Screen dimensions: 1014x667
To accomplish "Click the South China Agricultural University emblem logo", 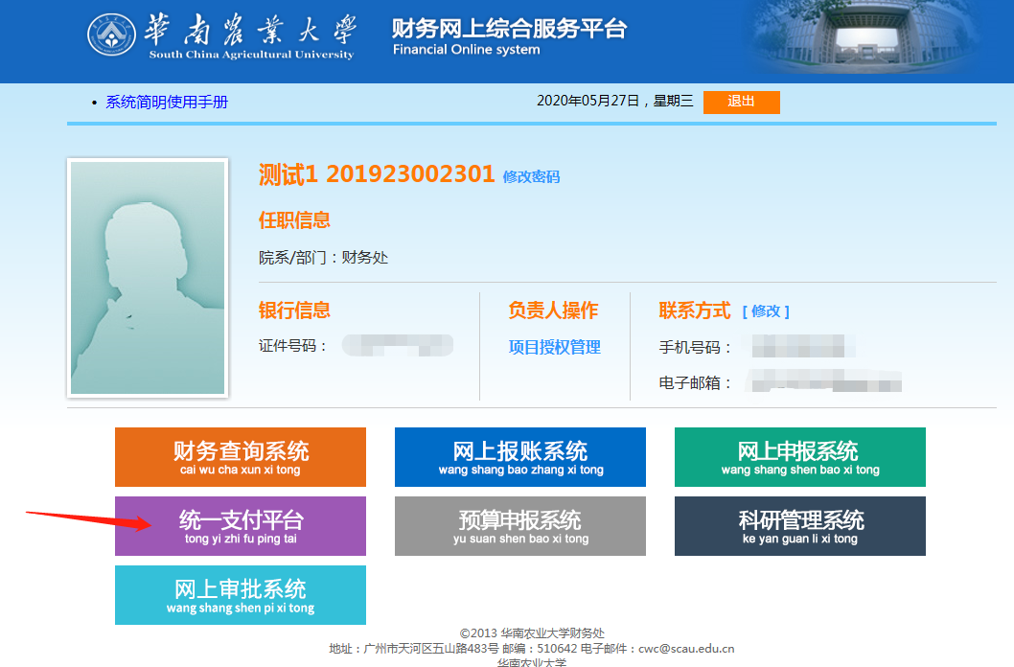I will (x=112, y=36).
